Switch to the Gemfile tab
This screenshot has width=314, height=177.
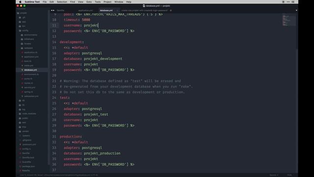pos(60,10)
